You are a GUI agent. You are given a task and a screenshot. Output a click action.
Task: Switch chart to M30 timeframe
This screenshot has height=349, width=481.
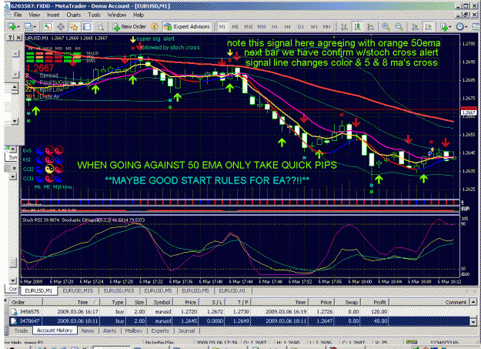point(262,27)
